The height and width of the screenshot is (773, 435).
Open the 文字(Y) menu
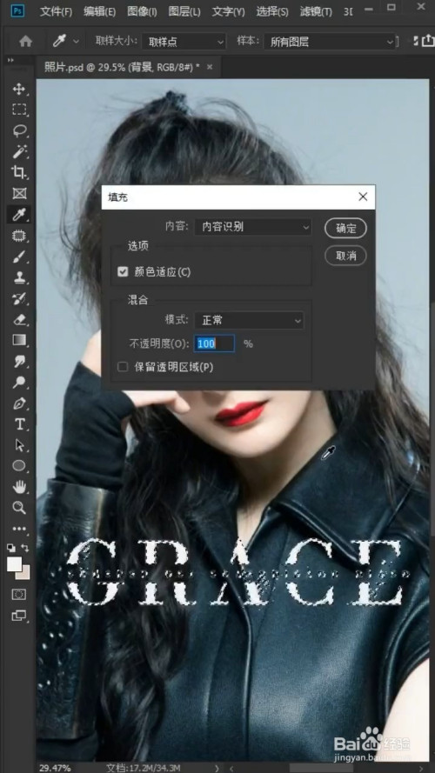point(228,11)
